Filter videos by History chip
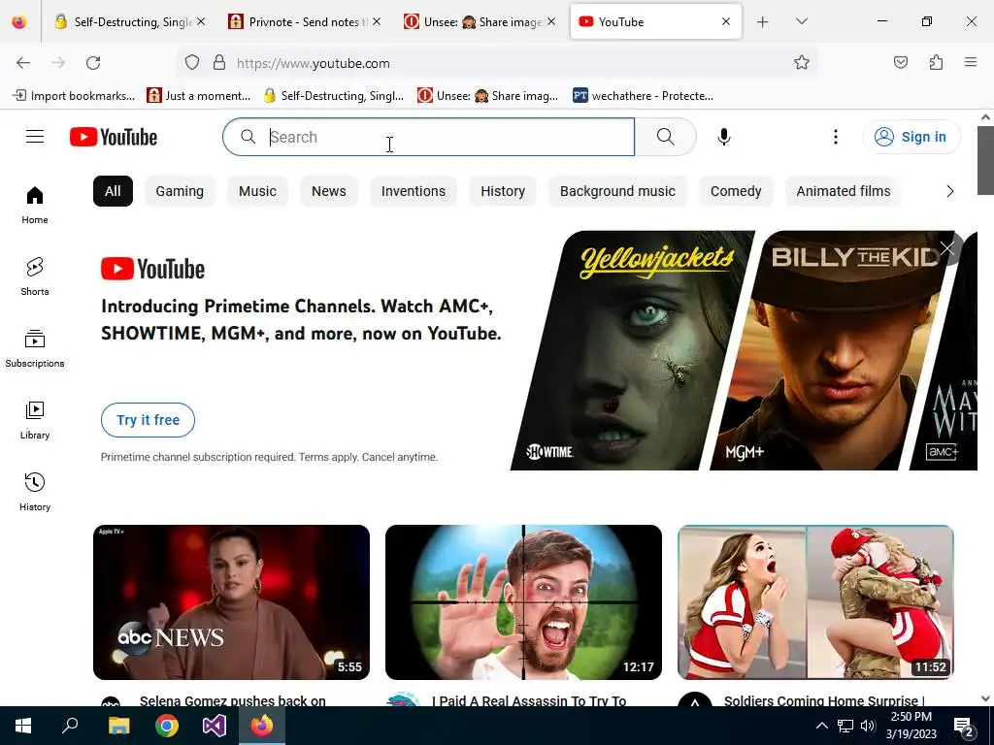 [503, 191]
